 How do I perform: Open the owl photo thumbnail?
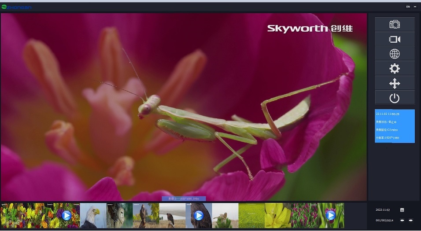pyautogui.click(x=119, y=216)
